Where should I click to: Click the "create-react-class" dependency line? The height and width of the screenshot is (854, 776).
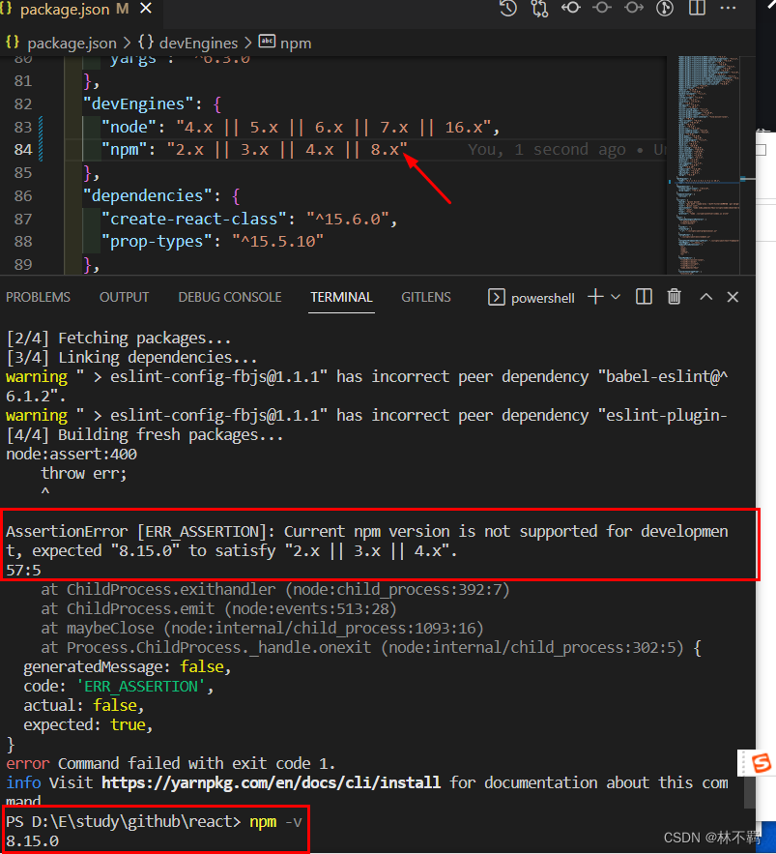click(249, 219)
